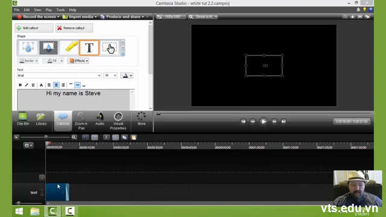Open Import media dropdown
Viewport: 386px width, 217px height.
click(80, 17)
